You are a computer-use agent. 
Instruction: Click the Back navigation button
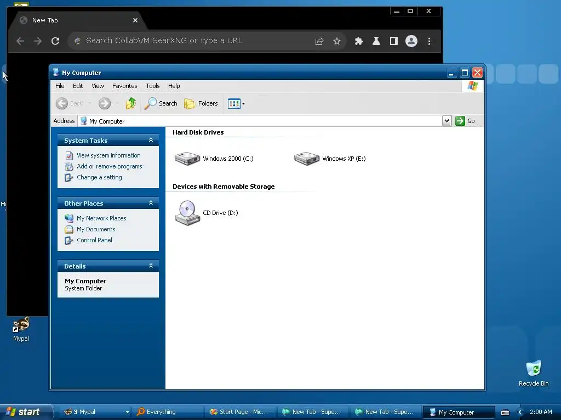click(x=70, y=103)
